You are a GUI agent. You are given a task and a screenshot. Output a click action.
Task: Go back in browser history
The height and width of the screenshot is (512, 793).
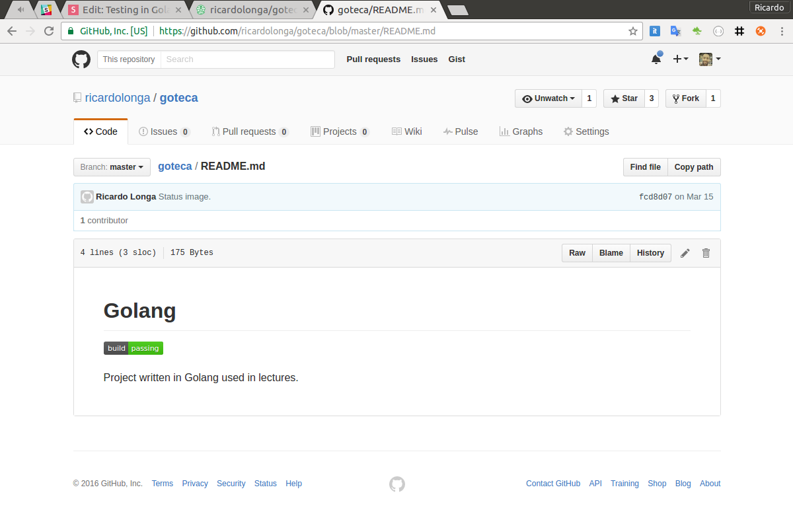click(12, 31)
